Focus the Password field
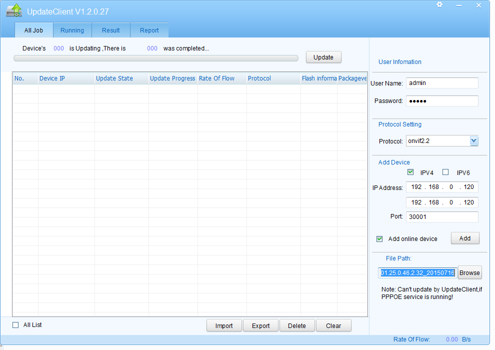495x350 pixels. [x=442, y=101]
